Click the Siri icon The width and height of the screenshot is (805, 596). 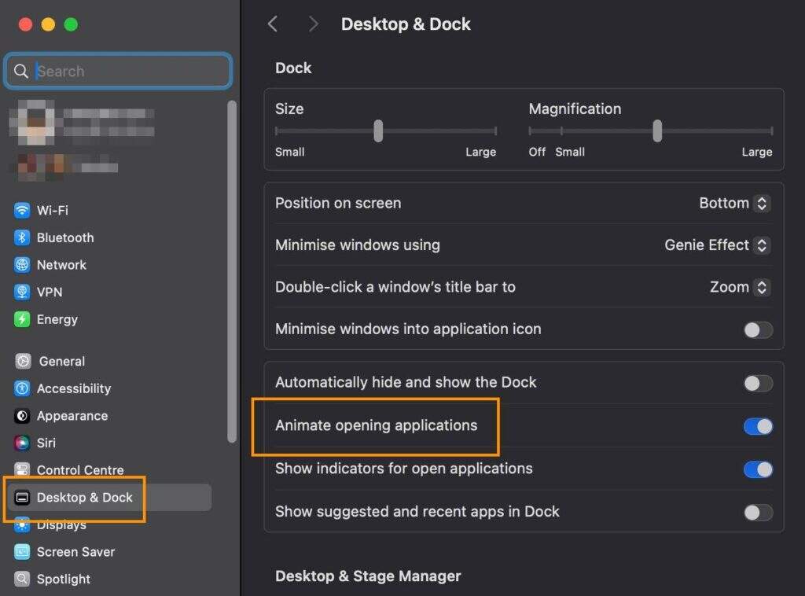tap(22, 443)
